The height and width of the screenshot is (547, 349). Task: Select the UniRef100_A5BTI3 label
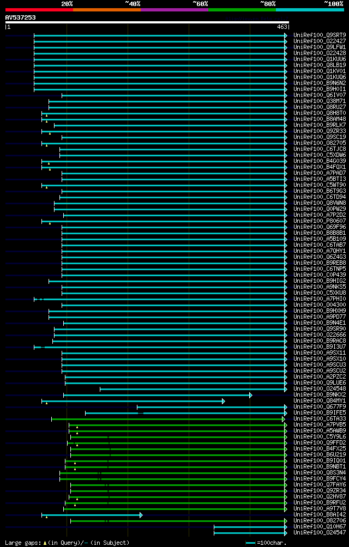[320, 179]
